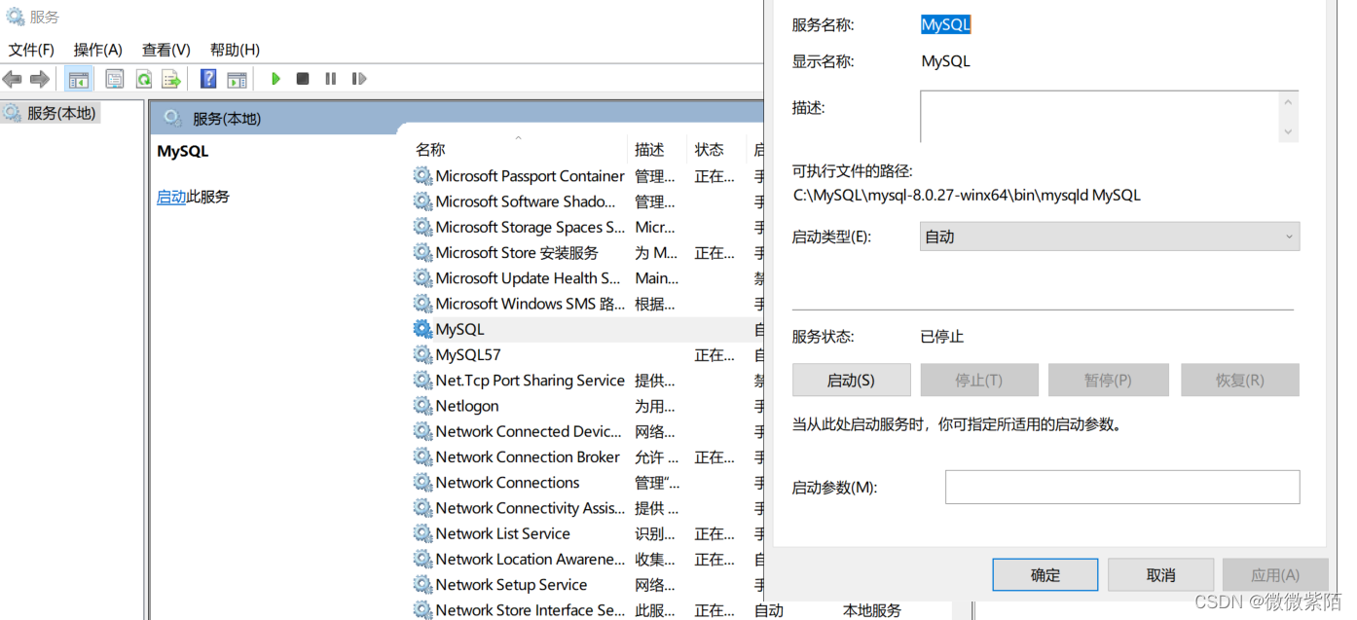The height and width of the screenshot is (620, 1357).
Task: Select the Network Connectivity Assistant row
Action: click(587, 508)
